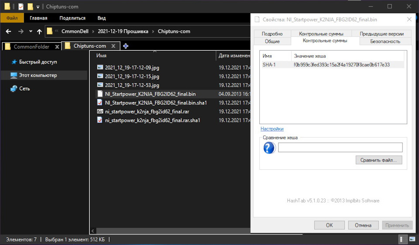
Task: Click the Быстрый доступ star icon
Action: pyautogui.click(x=14, y=62)
